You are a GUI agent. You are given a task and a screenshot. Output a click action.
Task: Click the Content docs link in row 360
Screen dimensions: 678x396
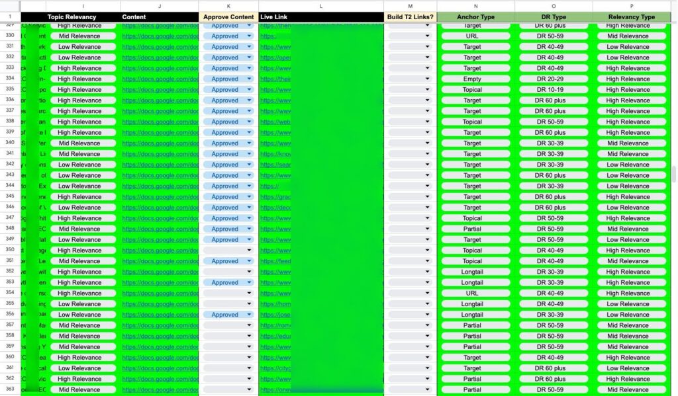pyautogui.click(x=160, y=358)
